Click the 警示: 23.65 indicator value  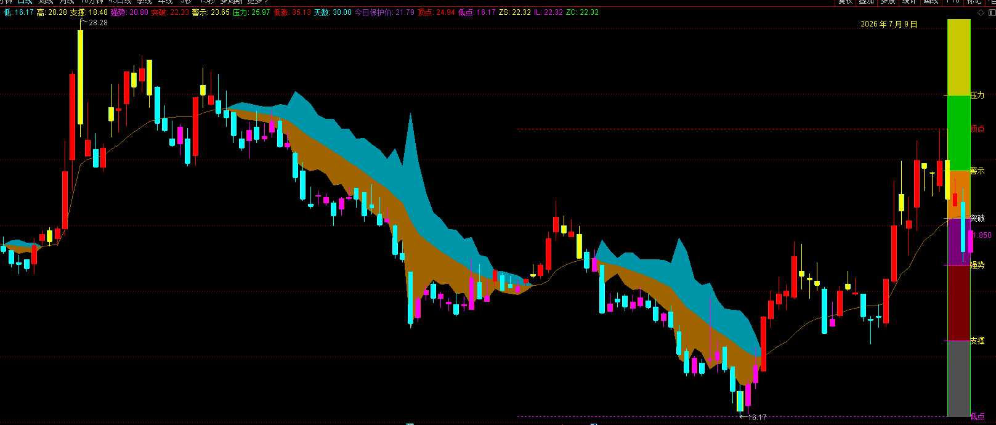[x=211, y=12]
